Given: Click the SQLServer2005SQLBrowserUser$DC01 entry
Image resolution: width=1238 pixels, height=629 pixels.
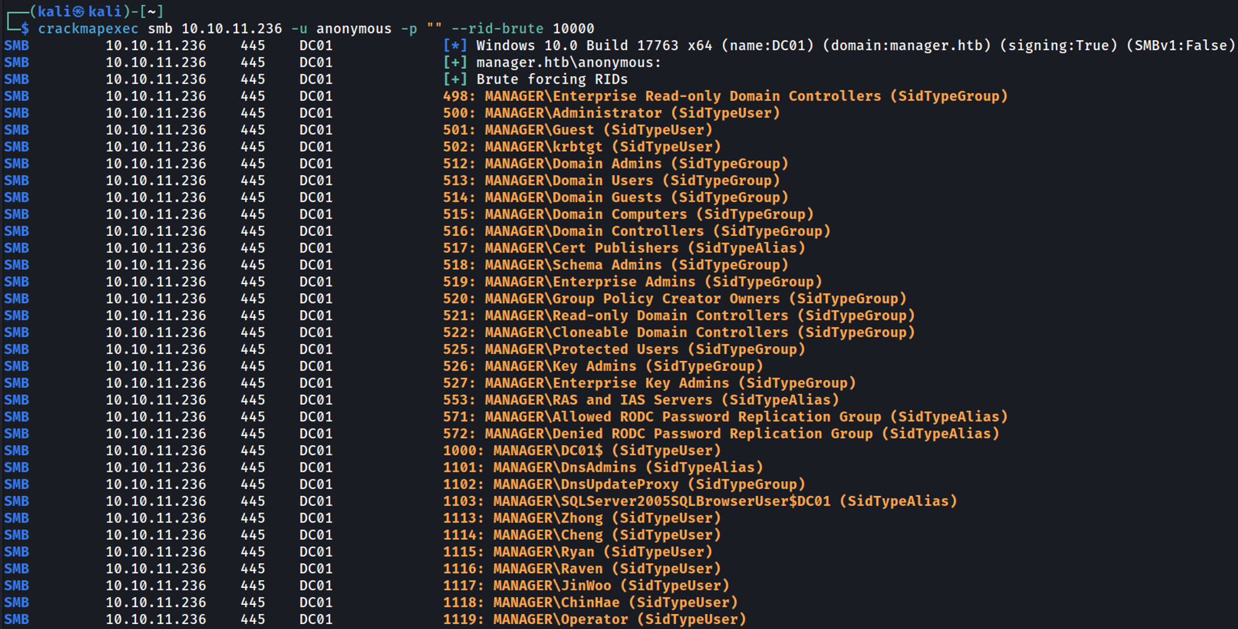Looking at the screenshot, I should (x=661, y=501).
